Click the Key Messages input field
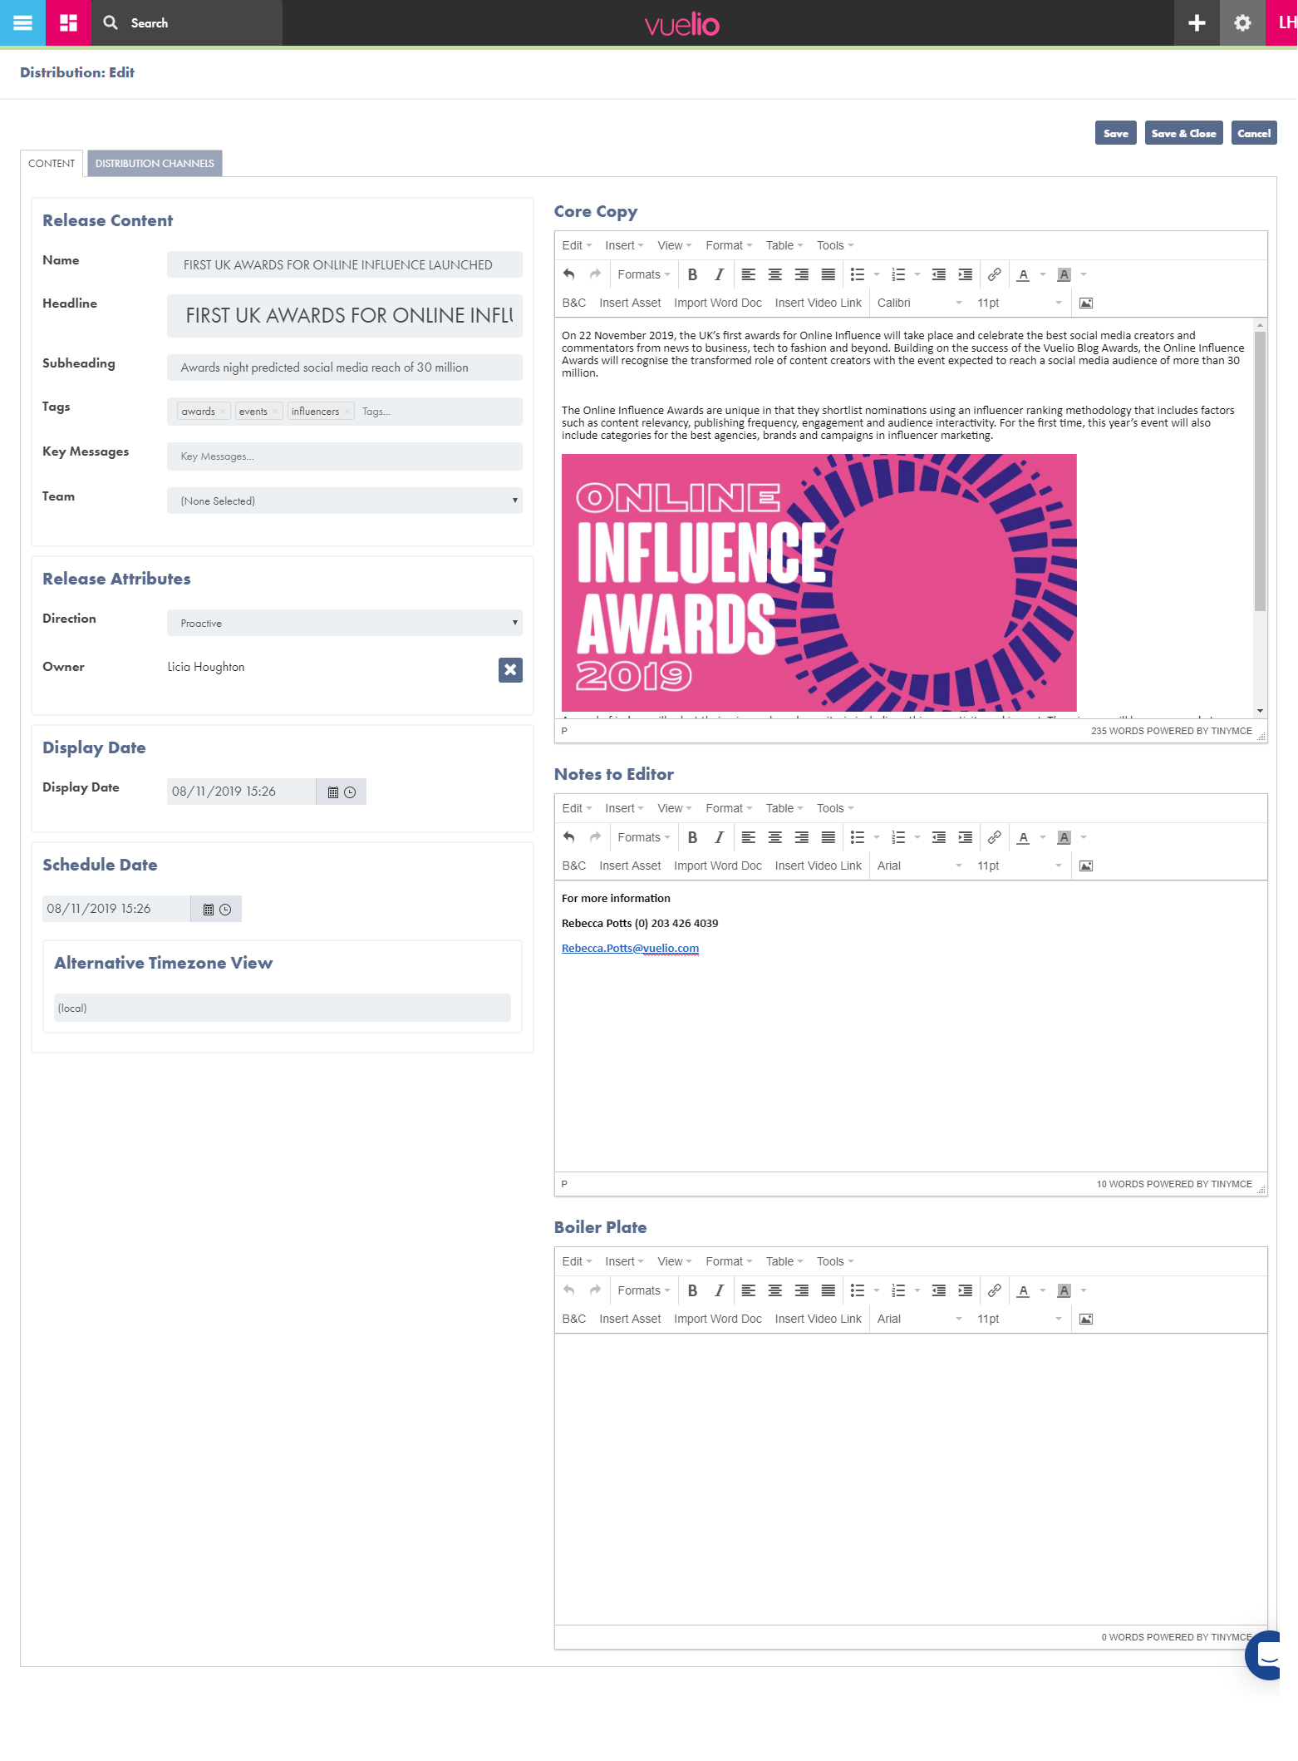 coord(345,456)
